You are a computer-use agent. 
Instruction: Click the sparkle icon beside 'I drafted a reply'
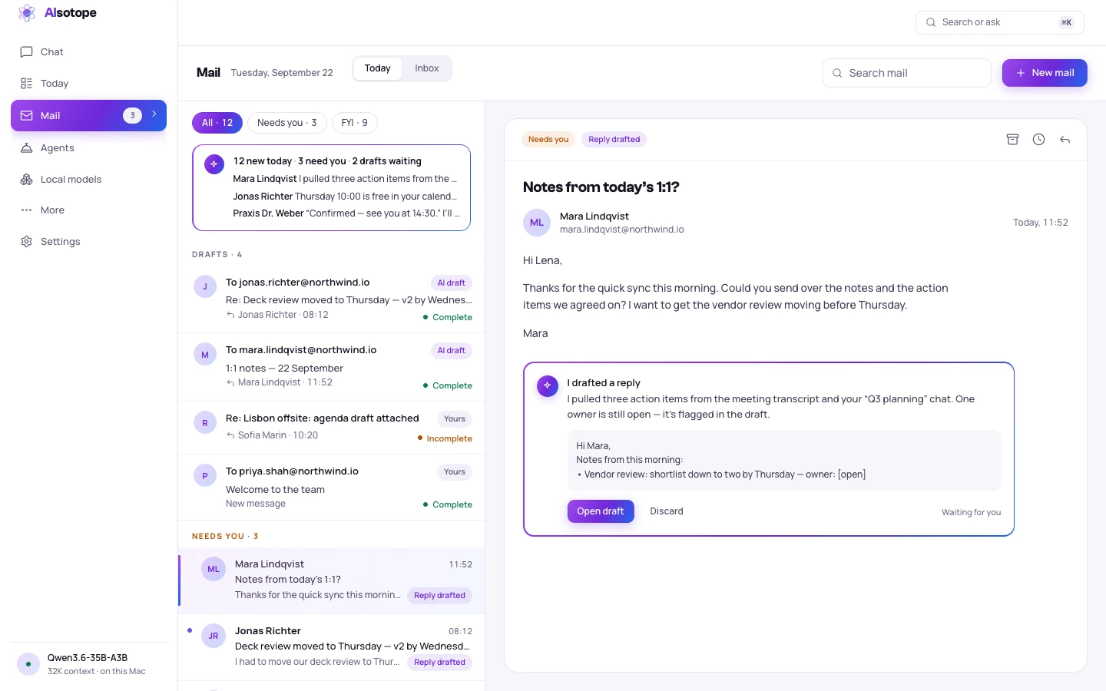547,385
